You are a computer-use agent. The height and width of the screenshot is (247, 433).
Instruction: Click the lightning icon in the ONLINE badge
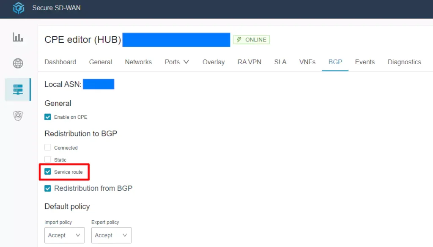click(239, 39)
